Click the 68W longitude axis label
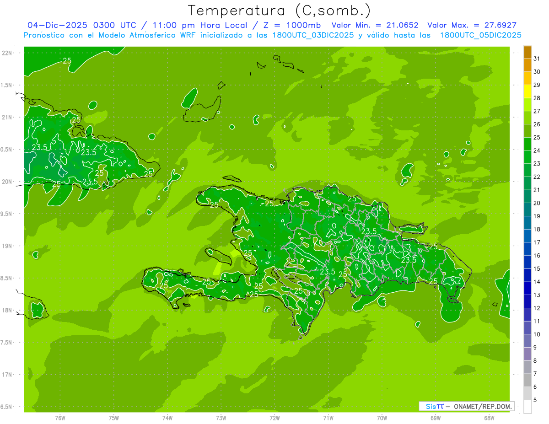549x424 pixels. click(489, 418)
